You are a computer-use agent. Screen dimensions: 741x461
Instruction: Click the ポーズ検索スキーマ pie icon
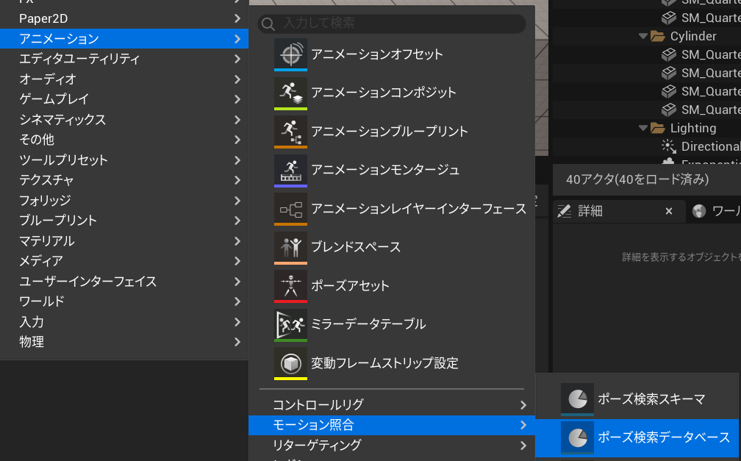click(x=578, y=399)
